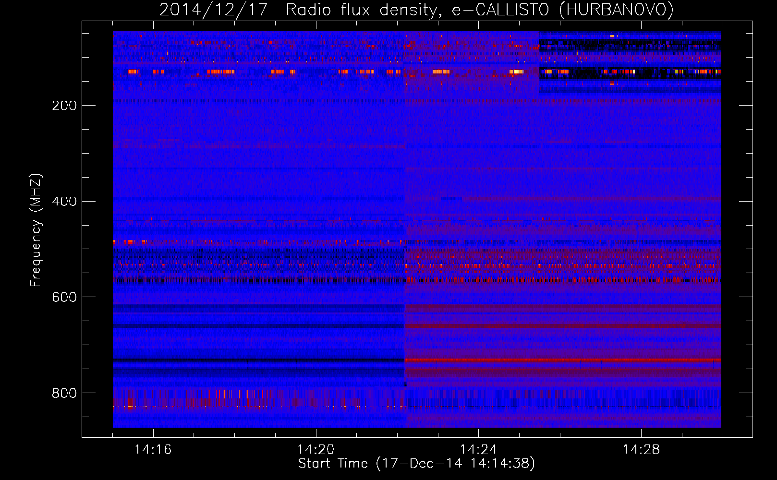Screen dimensions: 777x480
Task: Click the 'Start Time (17-Dec-14 14:14:38)' label
Action: click(416, 464)
